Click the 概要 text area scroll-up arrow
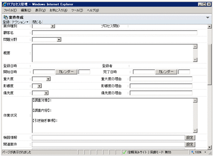 pos(195,47)
